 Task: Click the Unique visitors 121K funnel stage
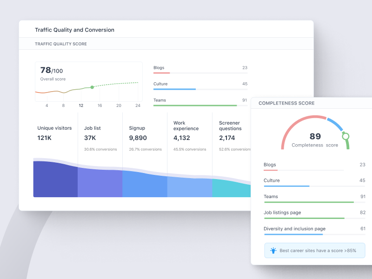click(x=54, y=133)
